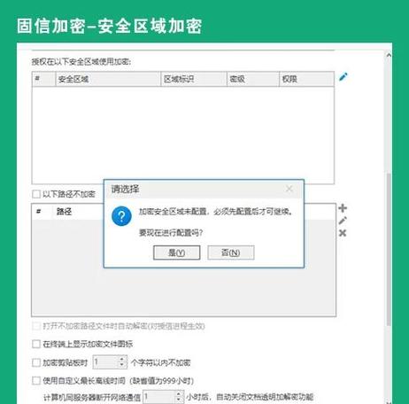Click the # column header of the security zone table
Screen dimensions: 409x404
click(43, 79)
